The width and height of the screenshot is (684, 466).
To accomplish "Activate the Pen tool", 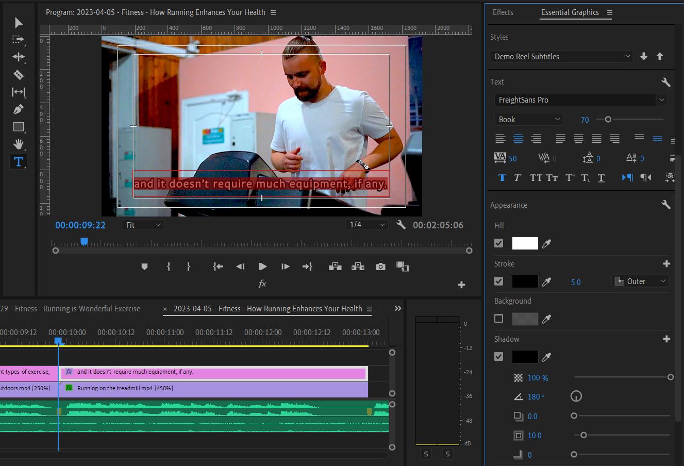I will 19,109.
